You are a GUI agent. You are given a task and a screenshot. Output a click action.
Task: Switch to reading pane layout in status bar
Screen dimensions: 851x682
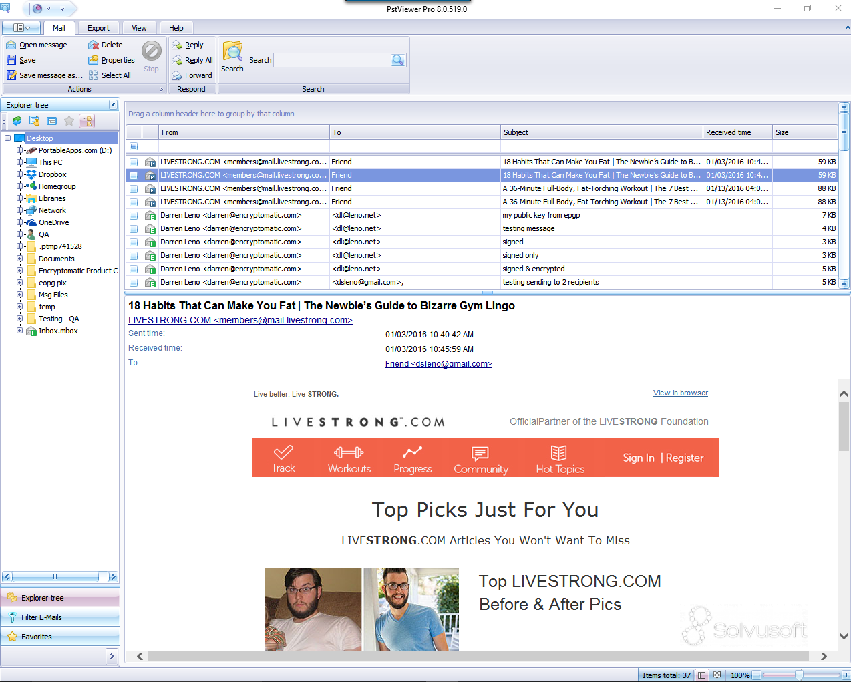[x=702, y=675]
